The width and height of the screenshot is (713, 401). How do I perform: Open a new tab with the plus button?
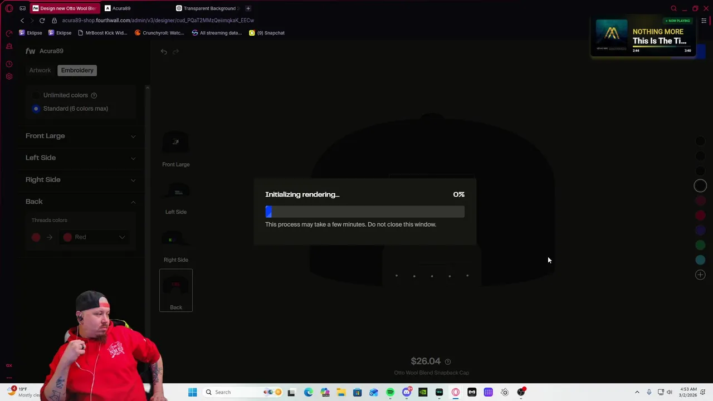(x=248, y=8)
